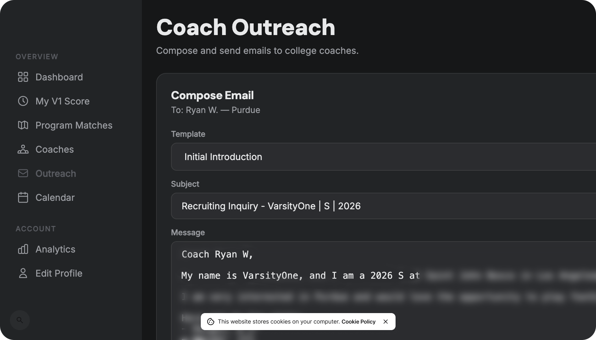This screenshot has height=340, width=596.
Task: Select the people icon next to Coaches
Action: (x=23, y=149)
